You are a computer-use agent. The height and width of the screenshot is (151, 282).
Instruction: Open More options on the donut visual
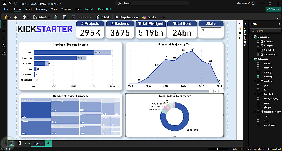pos(221,91)
